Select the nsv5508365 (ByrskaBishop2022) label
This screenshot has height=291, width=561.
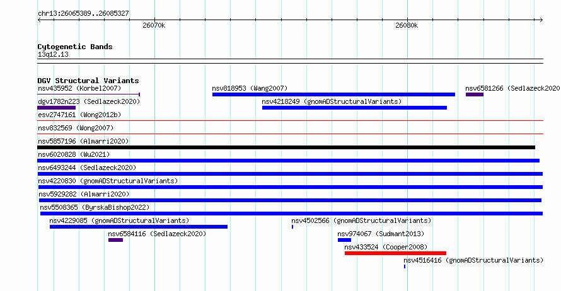95,207
